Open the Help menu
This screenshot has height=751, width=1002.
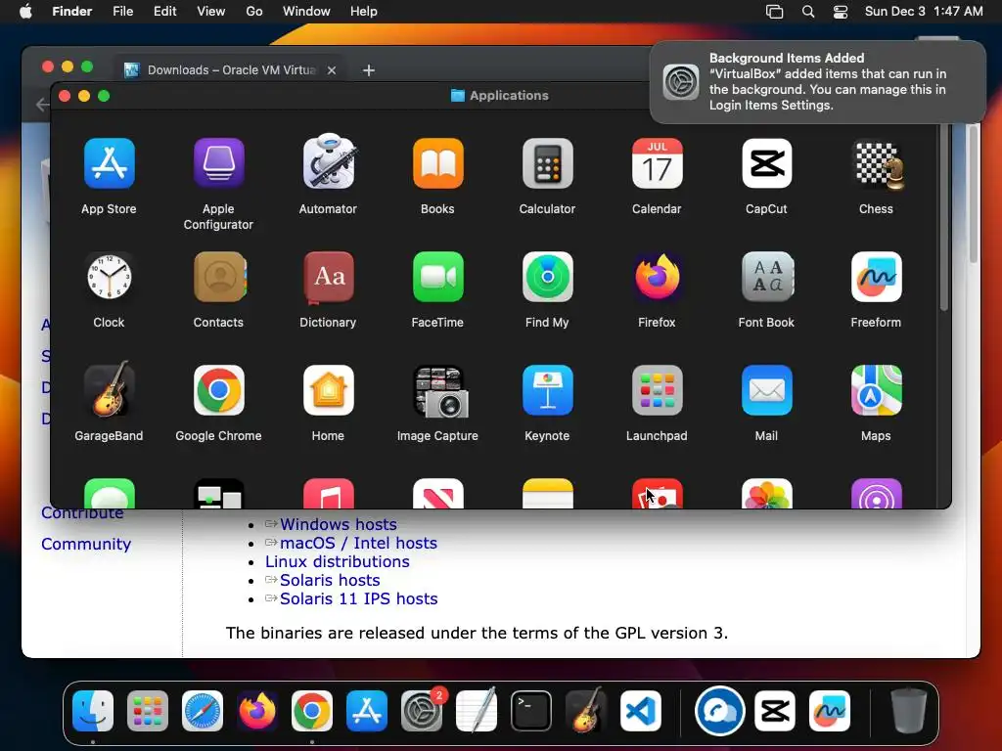(364, 12)
